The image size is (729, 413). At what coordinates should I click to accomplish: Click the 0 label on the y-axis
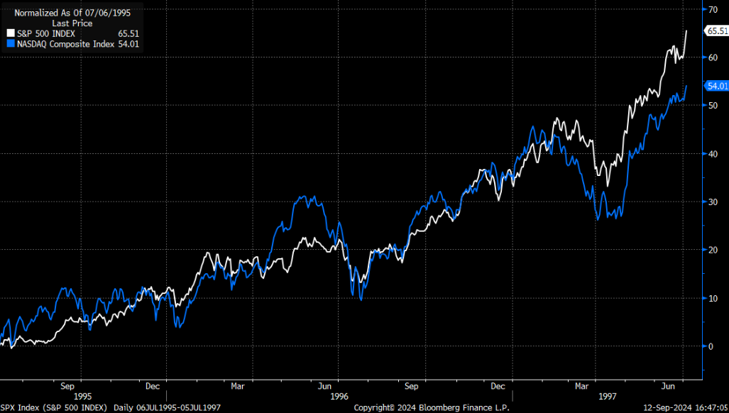(x=711, y=346)
